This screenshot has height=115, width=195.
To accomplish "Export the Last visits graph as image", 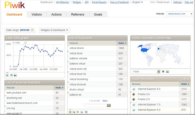I will 15,75.
